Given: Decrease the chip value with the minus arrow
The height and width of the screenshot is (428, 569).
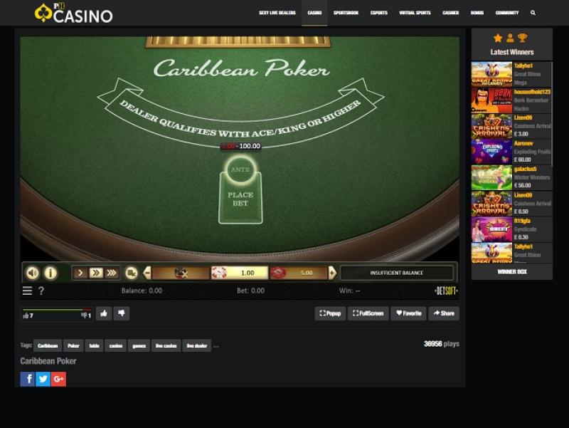Looking at the screenshot, I should point(147,273).
